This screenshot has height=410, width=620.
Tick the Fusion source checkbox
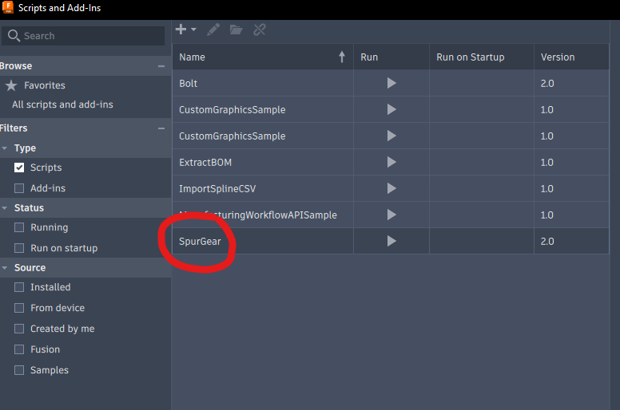click(x=19, y=349)
